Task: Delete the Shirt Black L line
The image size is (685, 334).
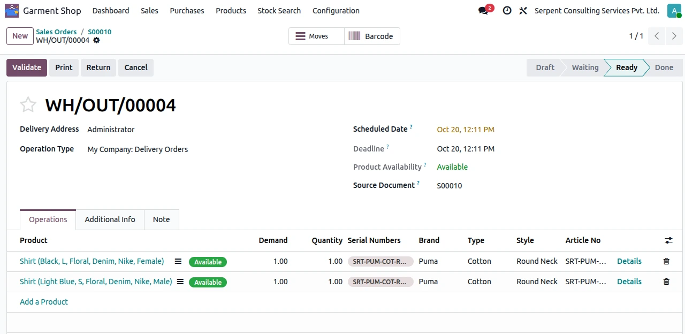Action: click(666, 261)
